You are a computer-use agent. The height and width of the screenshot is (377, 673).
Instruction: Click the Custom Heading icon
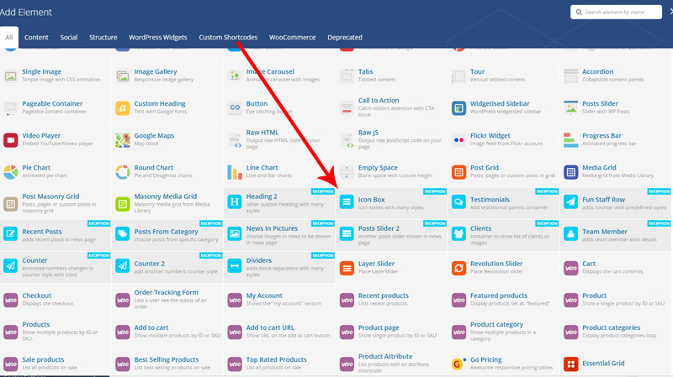(x=122, y=108)
